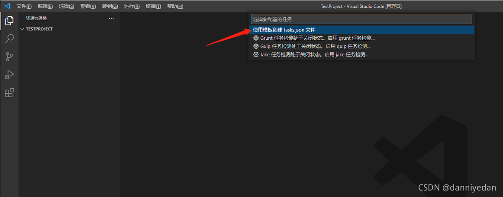Click the TestProject window title text
Image resolution: width=503 pixels, height=197 pixels.
[x=361, y=6]
